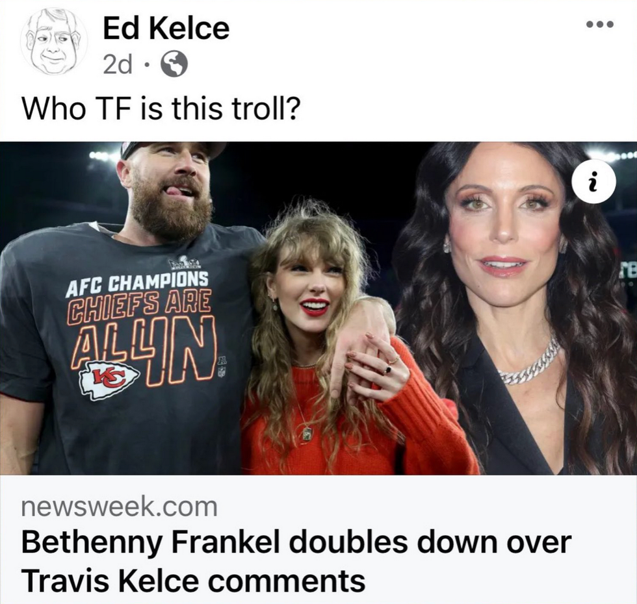
Task: Click the KC arrowhead logo on the shirt
Action: click(110, 379)
